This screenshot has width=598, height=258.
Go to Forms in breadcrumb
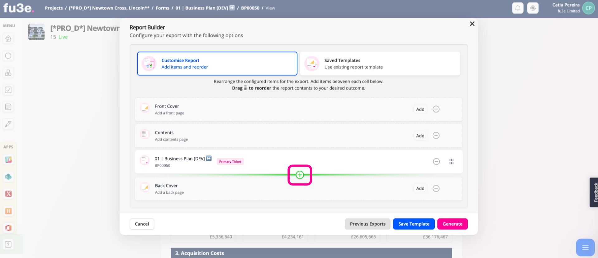[x=163, y=8]
